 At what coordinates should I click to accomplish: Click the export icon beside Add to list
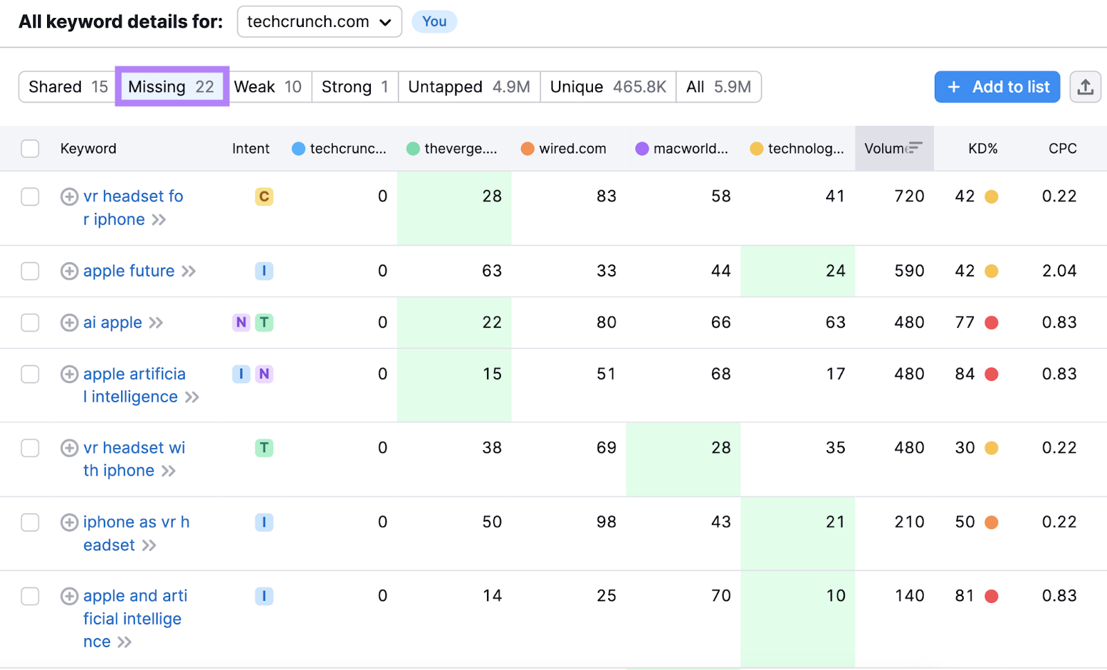[1086, 86]
